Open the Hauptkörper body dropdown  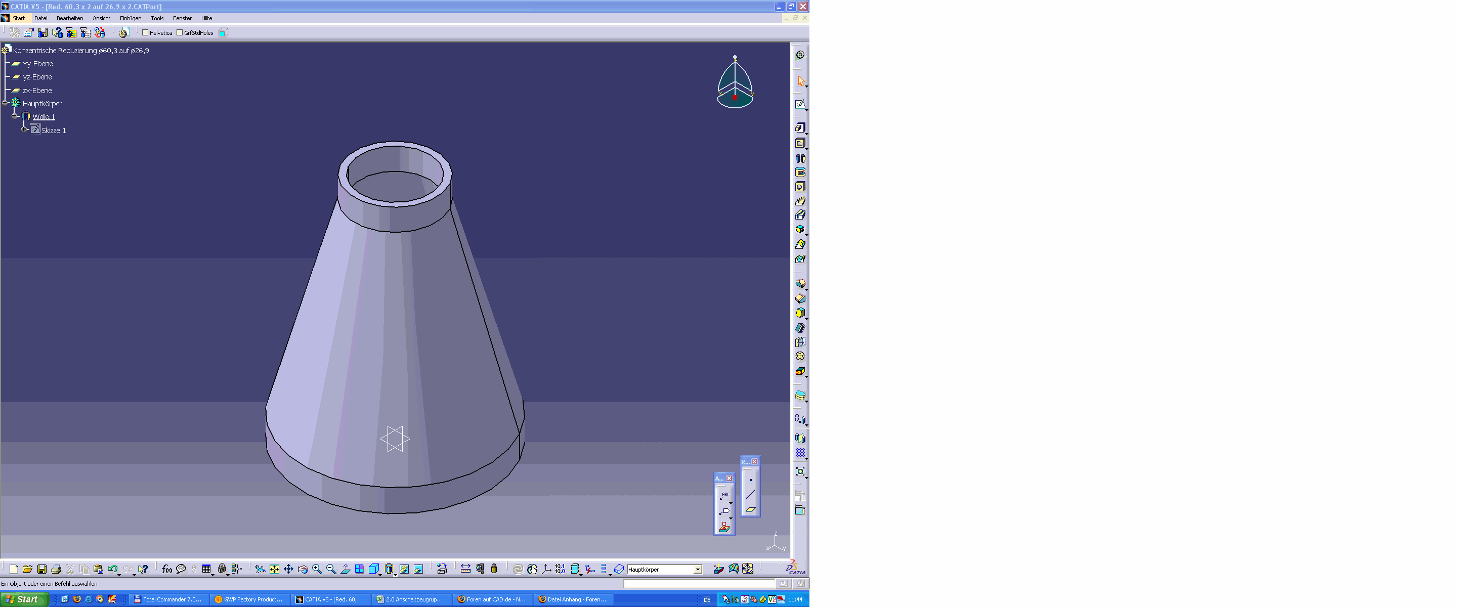coord(698,570)
